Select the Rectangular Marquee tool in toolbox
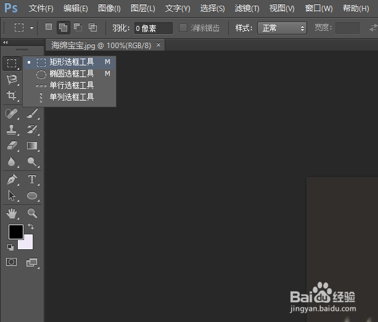378x322 pixels. 12,63
